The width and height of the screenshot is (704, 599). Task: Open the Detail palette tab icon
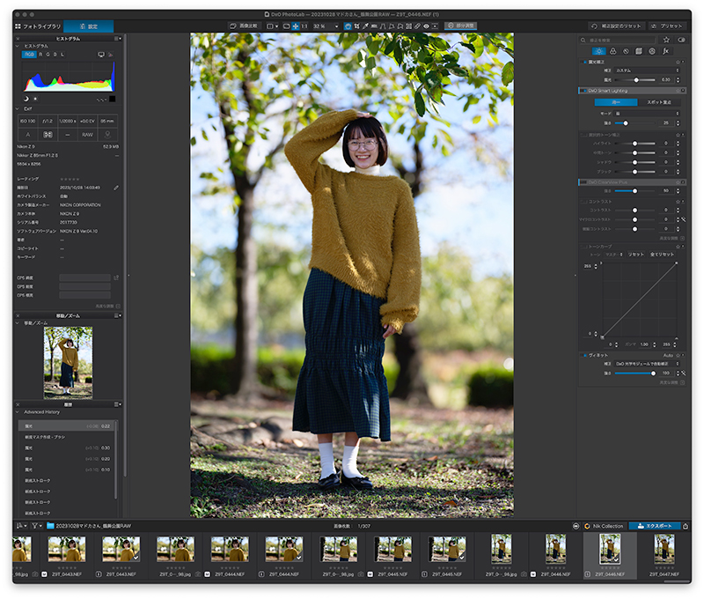point(626,51)
